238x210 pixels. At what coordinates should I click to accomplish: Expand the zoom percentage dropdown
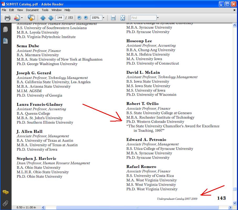[103, 18]
